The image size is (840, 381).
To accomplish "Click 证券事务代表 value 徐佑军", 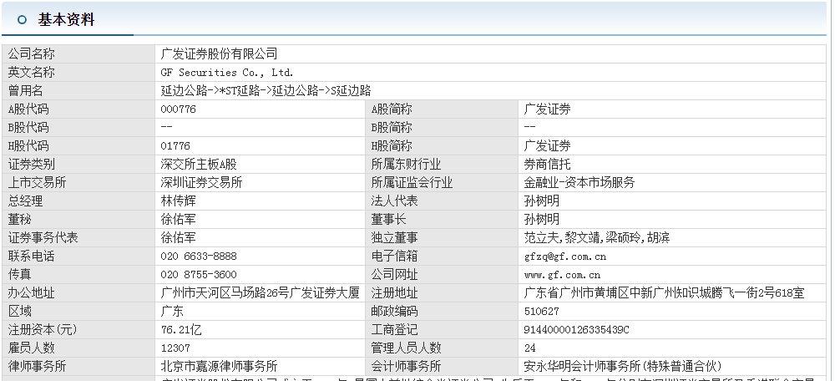I will (178, 237).
